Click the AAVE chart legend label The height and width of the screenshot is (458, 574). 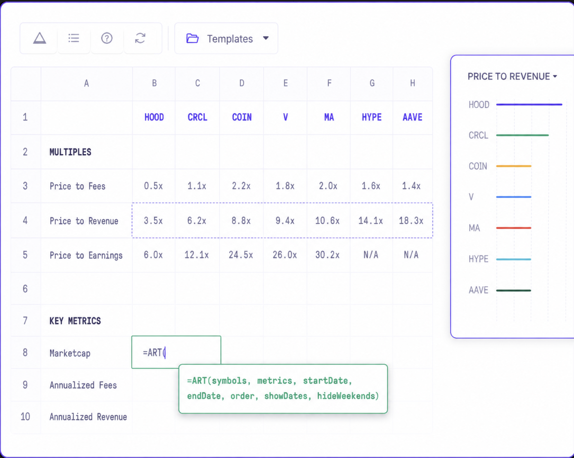click(x=478, y=290)
